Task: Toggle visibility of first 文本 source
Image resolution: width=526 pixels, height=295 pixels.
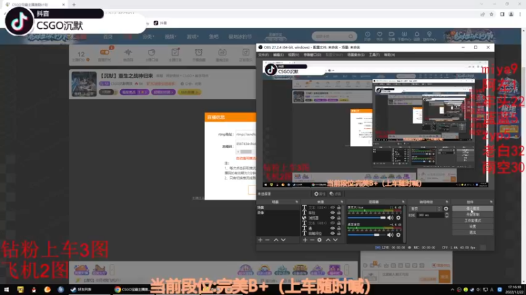Action: (333, 208)
